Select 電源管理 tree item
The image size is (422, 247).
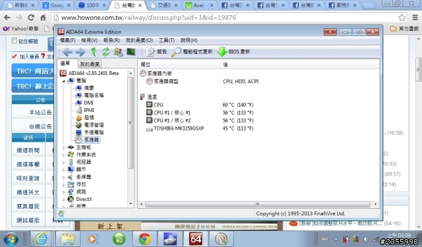pos(94,125)
